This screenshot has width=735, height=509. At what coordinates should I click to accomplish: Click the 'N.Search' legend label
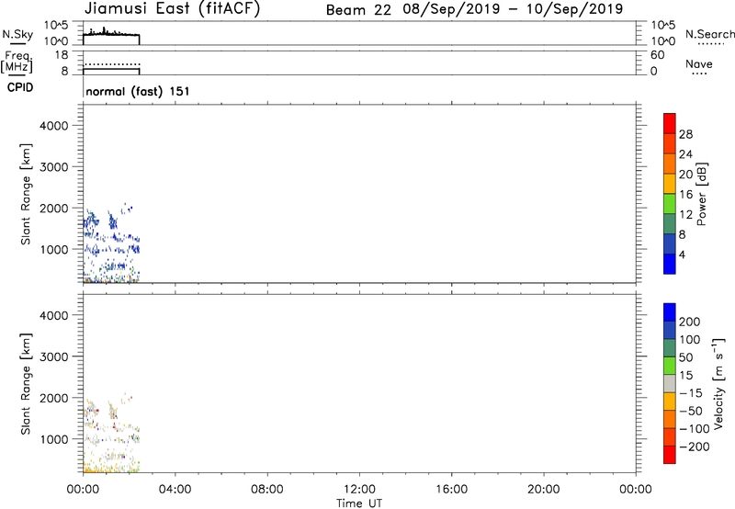coord(709,34)
